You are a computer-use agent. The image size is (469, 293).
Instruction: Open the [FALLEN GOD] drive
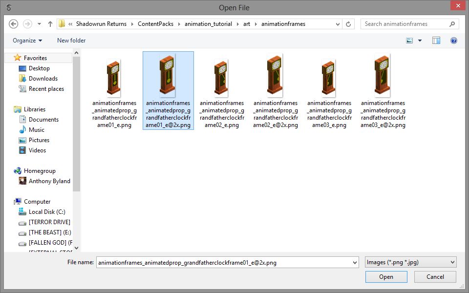[50, 243]
